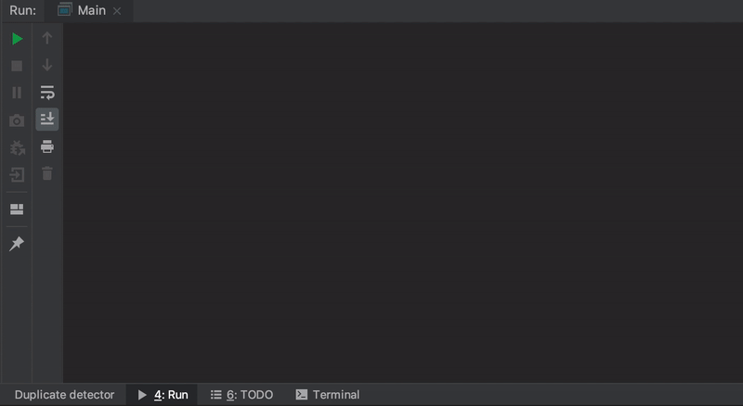Click the Exit arrow-into-box icon
The image size is (743, 406).
pos(17,175)
